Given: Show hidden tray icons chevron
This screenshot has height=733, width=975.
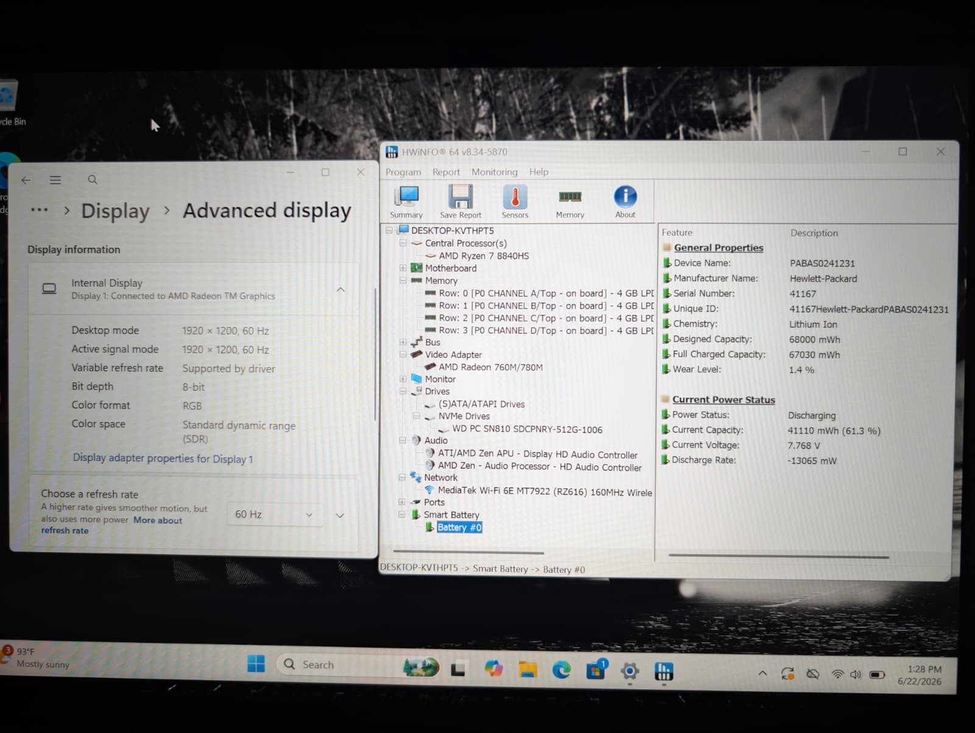Looking at the screenshot, I should click(762, 673).
